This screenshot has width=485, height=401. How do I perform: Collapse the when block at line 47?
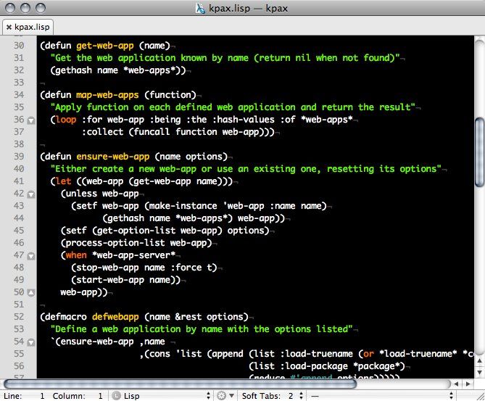30,255
